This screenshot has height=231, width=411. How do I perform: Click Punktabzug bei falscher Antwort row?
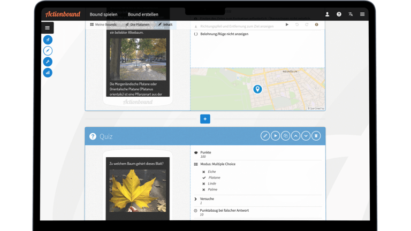[x=257, y=212]
